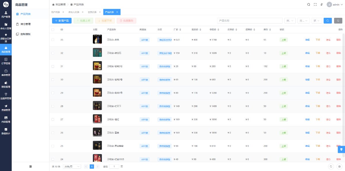Close the active 产品列表 tab
Viewport: 345px width, 171px height.
[x=117, y=12]
